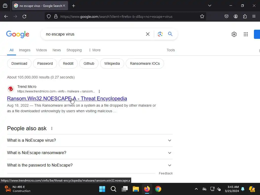
Task: Open the Extensions puzzle icon
Action: click(245, 17)
